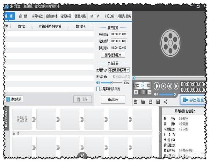210x162 pixels.
Task: Click the new project file icon
Action: [135, 102]
